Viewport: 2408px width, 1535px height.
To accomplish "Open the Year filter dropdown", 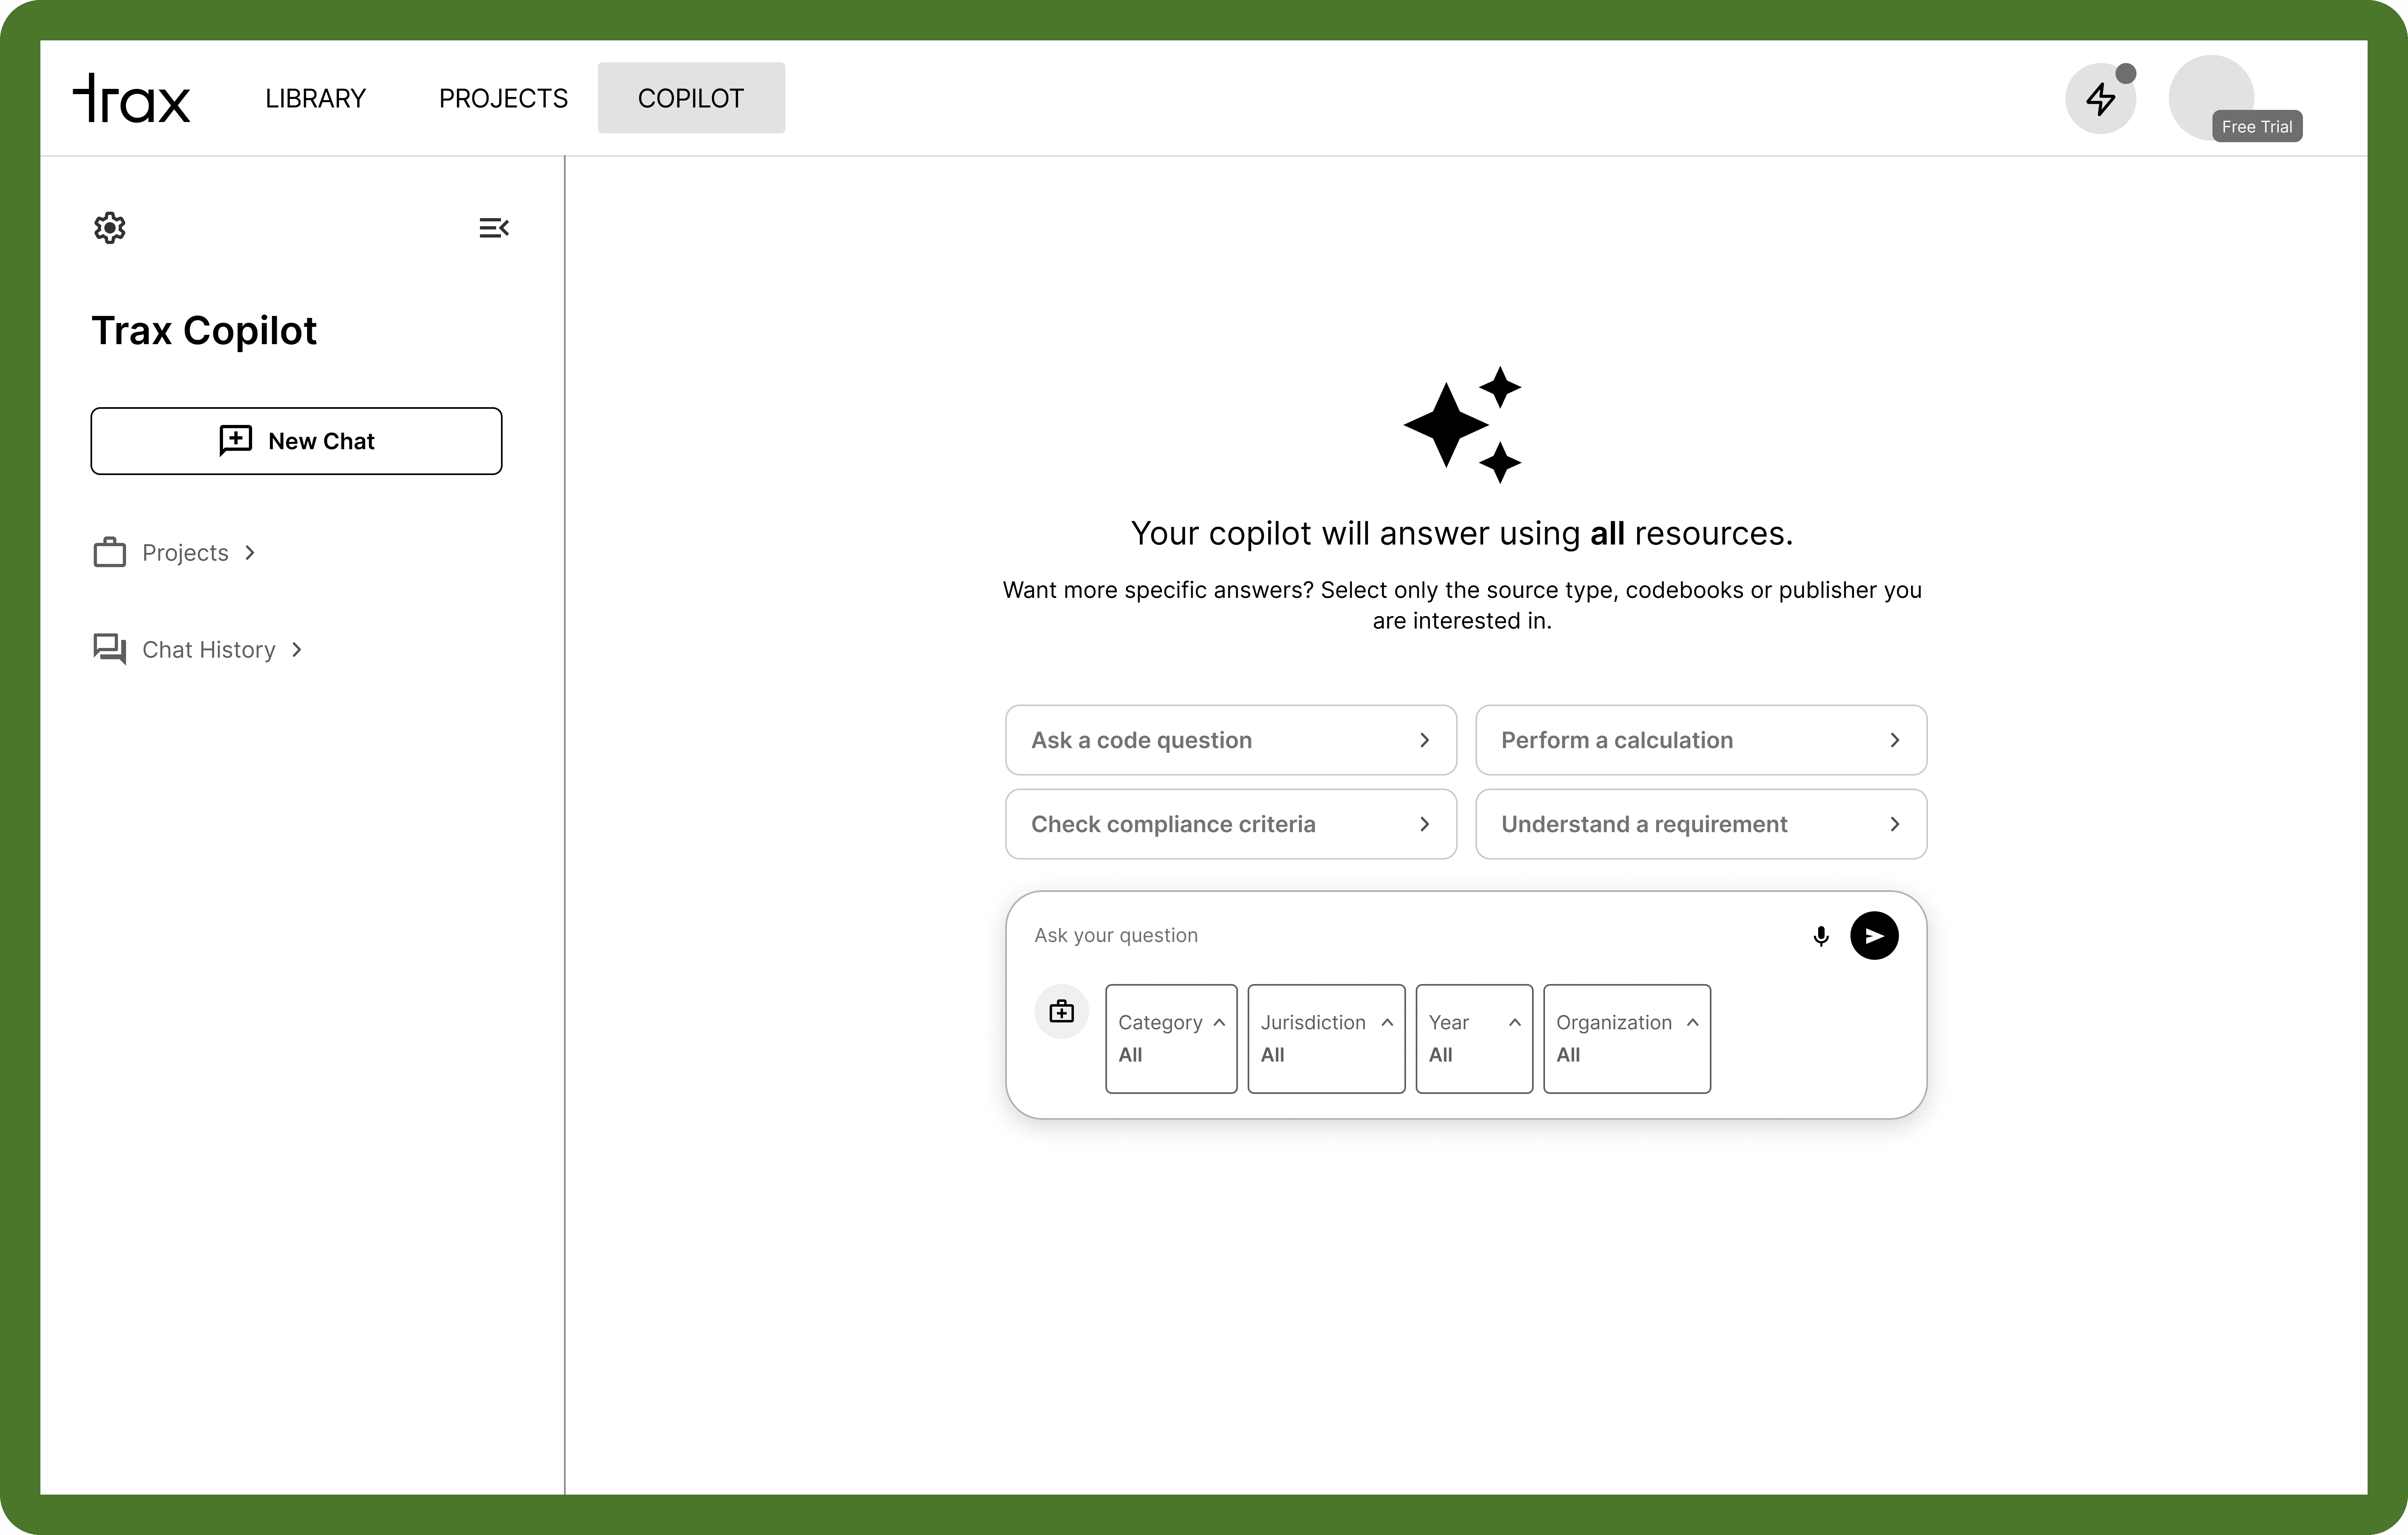I will 1474,1038.
